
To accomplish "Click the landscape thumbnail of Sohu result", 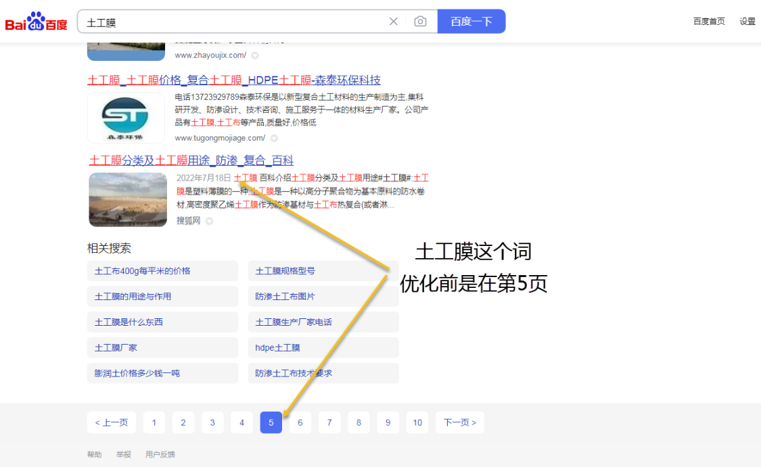I will click(x=128, y=199).
